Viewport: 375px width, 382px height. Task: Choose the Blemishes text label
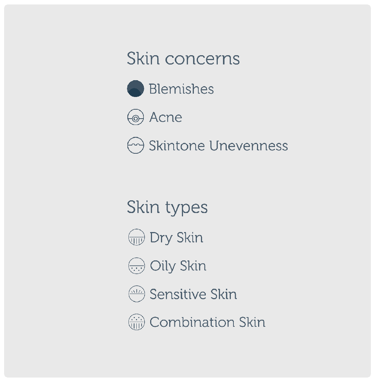pyautogui.click(x=181, y=89)
